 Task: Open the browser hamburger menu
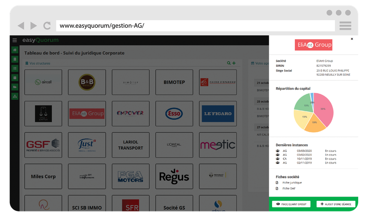[x=345, y=26]
